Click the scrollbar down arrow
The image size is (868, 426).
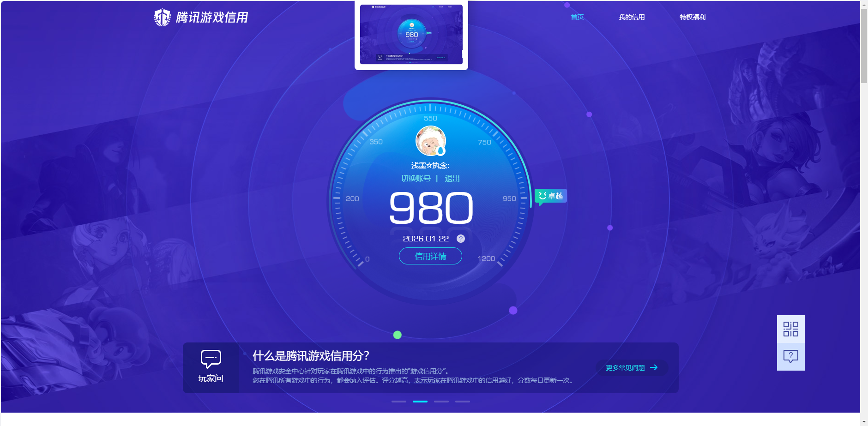point(864,421)
